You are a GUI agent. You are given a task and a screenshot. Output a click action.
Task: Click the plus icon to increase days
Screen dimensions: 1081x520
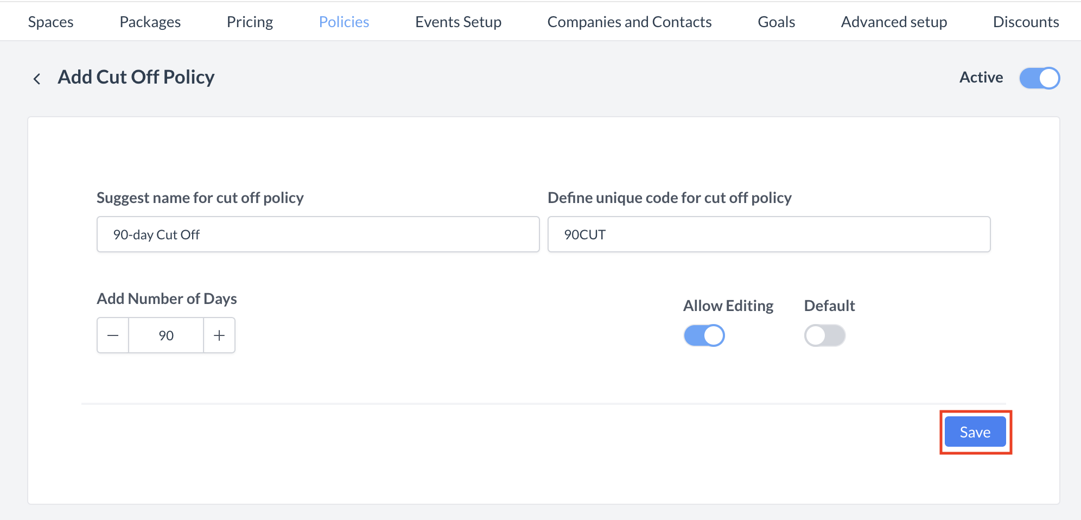click(219, 335)
